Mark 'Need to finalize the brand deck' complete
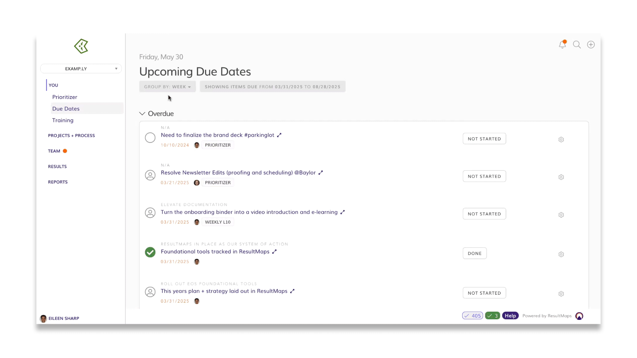637x358 pixels. (150, 138)
